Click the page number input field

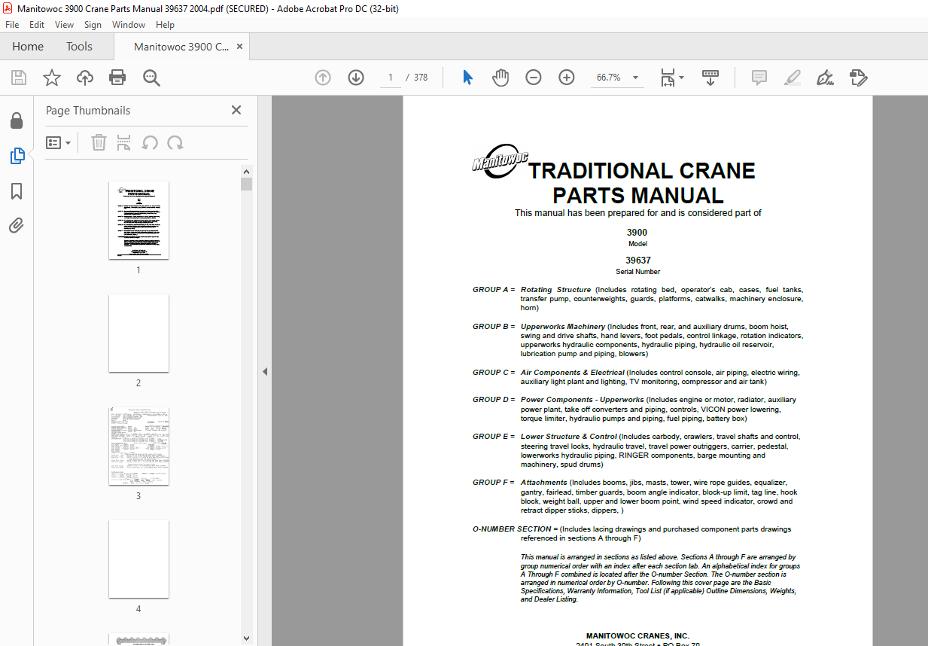391,78
